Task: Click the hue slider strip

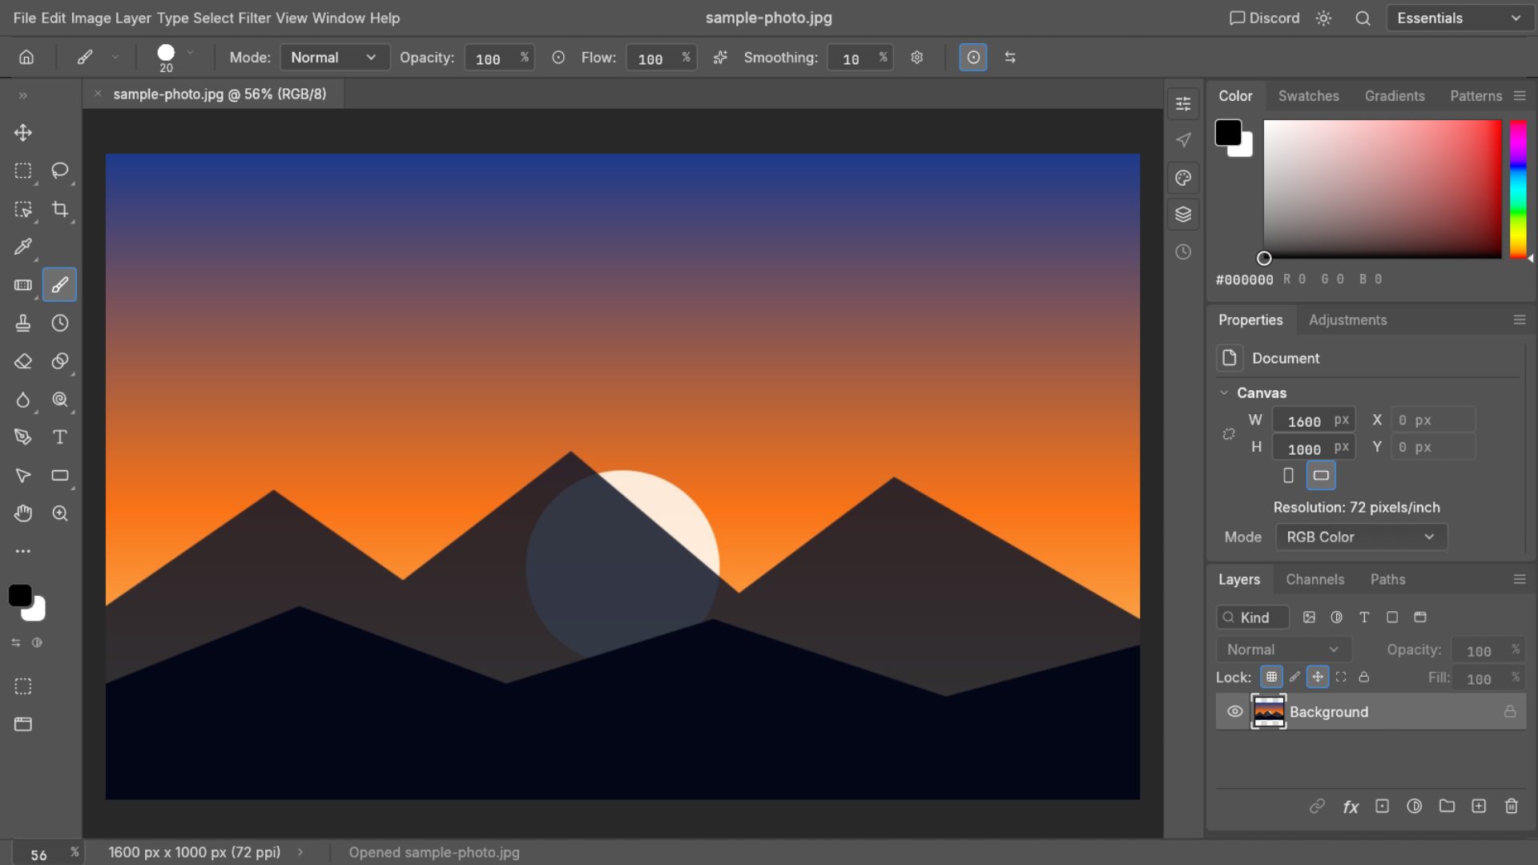Action: click(x=1518, y=189)
